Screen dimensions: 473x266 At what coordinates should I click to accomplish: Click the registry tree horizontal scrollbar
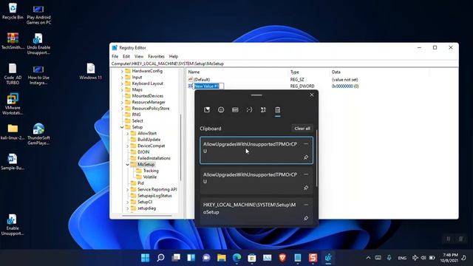[146, 216]
